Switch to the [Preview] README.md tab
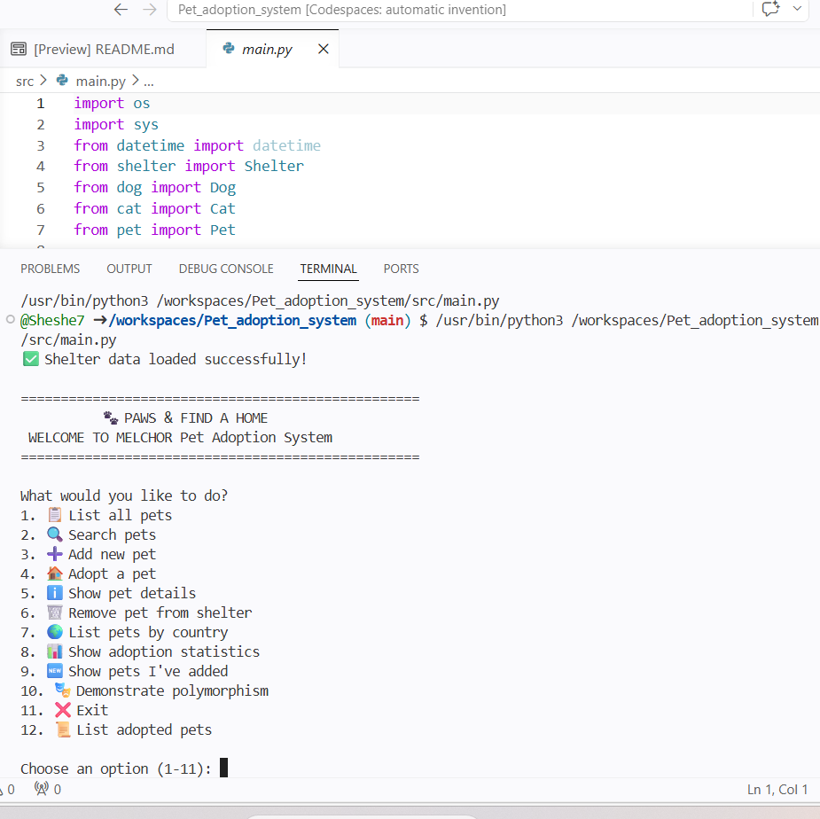Screen dimensions: 820x819 (x=103, y=49)
